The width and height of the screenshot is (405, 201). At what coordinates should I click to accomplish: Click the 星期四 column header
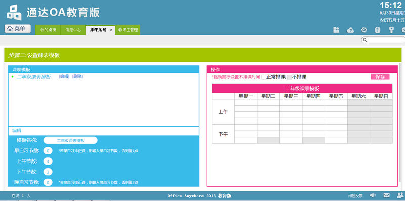point(313,96)
